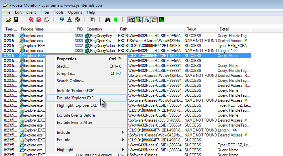
Task: Toggle Show Profiling Events graph button
Action: [x=161, y=20]
